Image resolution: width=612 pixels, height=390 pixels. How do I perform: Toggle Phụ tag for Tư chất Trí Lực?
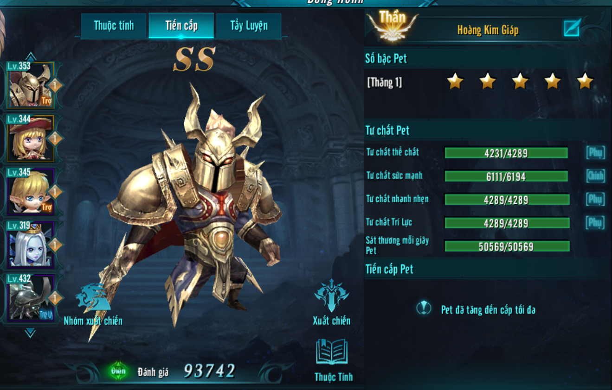[x=595, y=222]
